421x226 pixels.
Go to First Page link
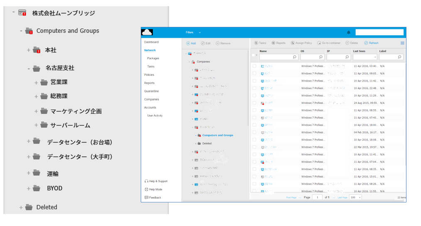click(x=291, y=197)
